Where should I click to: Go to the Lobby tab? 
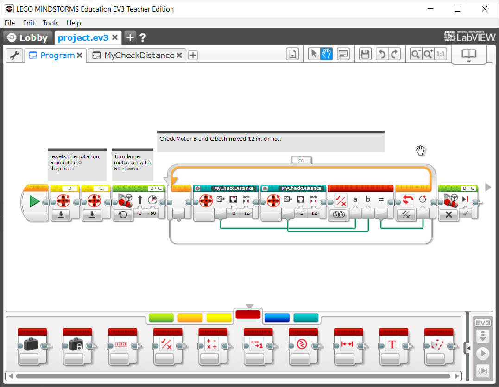coord(27,37)
